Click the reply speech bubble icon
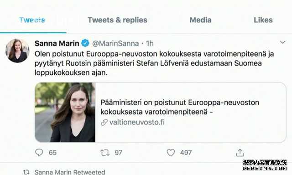 [39, 153]
